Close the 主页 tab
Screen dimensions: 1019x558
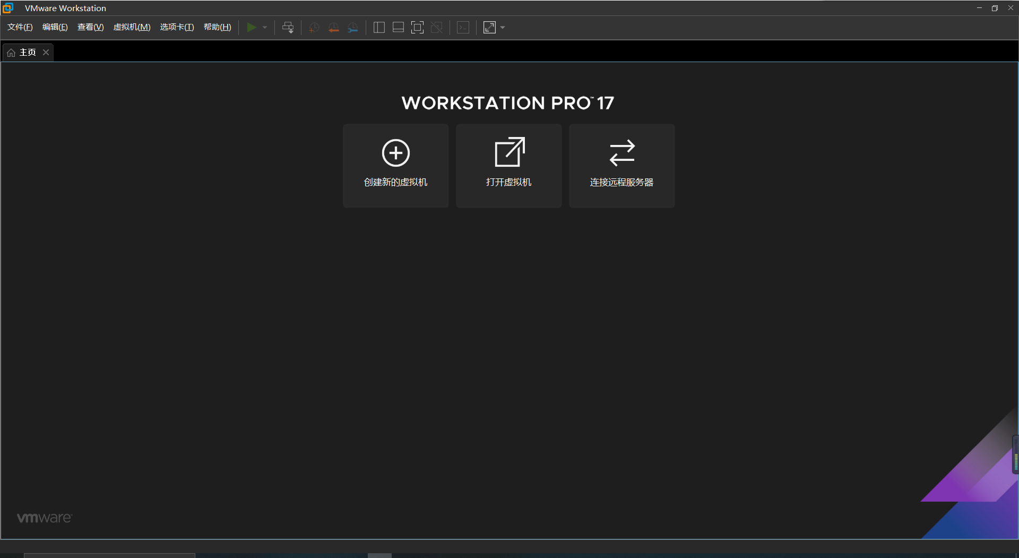46,52
